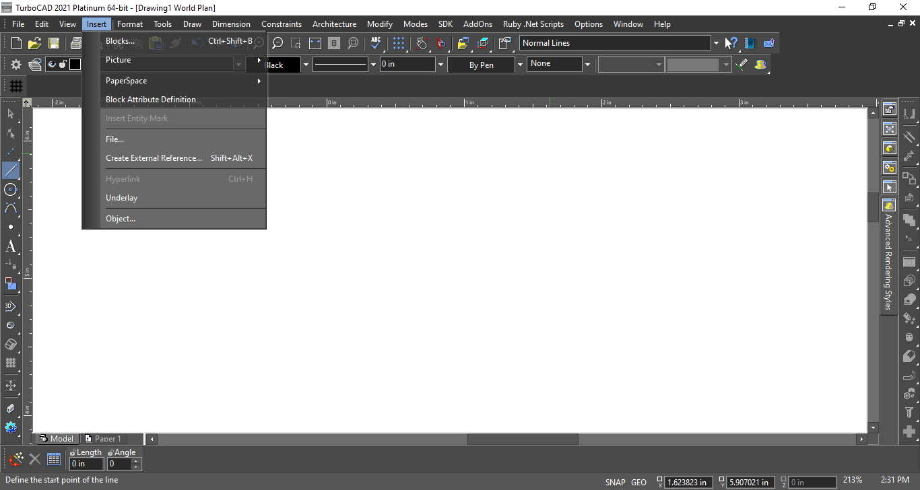Click the teacup icon on property toolbar
This screenshot has width=920, height=490.
[x=760, y=65]
